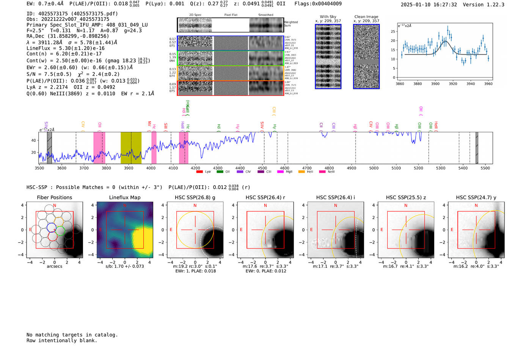Click the 'EWr: 1, PLAE: 0.018' caption
Screen dimensions: 531x361
pos(195,271)
